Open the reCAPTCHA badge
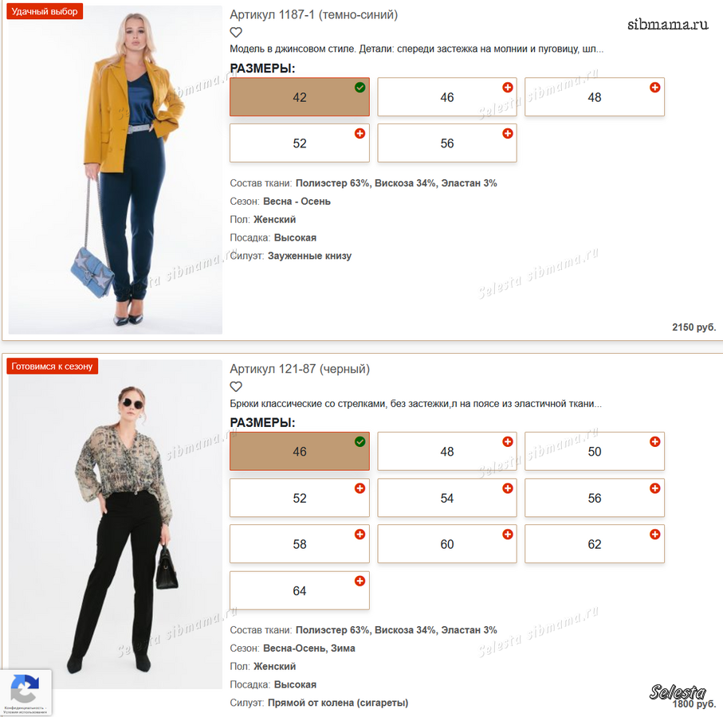The height and width of the screenshot is (717, 723). point(26,692)
